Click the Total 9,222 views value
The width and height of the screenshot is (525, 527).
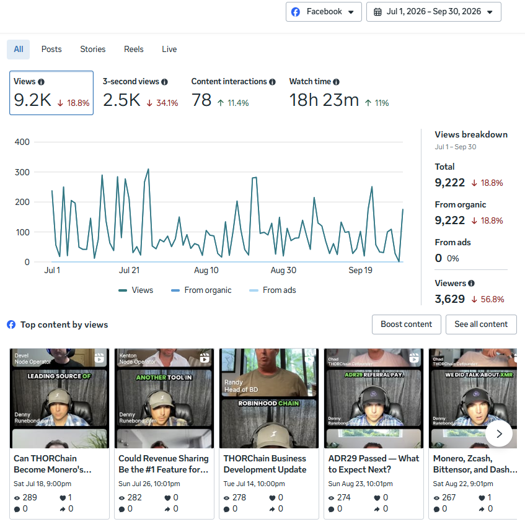[x=449, y=183]
